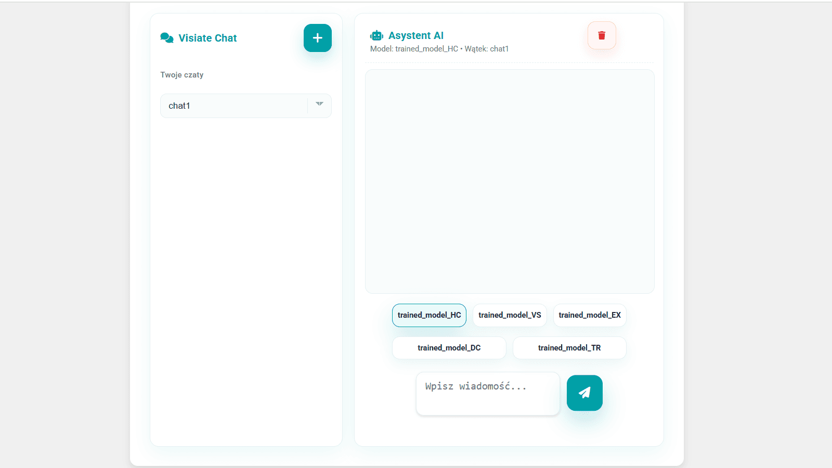Viewport: 832px width, 468px height.
Task: Click the red trash icon to delete the chat
Action: pos(602,35)
